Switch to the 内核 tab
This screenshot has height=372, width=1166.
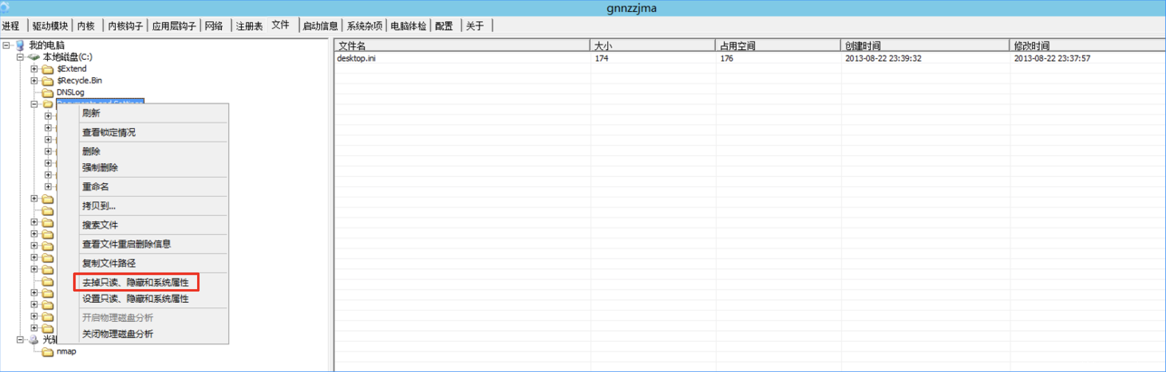coord(85,26)
